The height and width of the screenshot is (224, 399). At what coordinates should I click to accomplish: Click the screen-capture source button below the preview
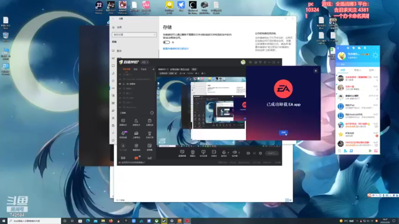182,153
